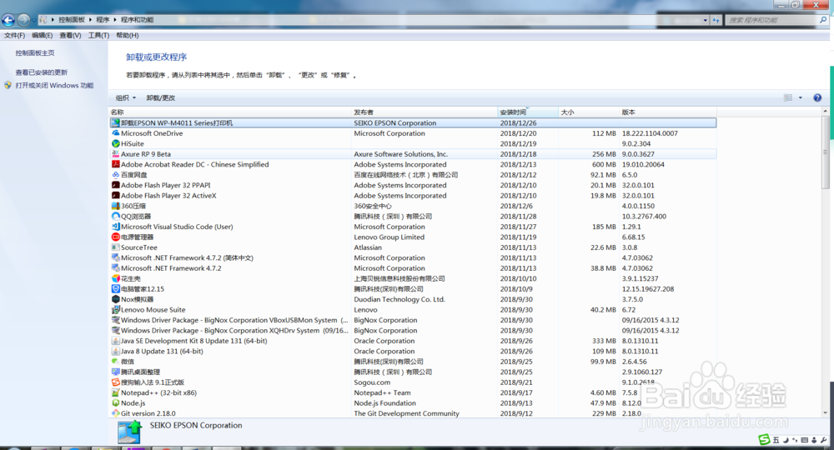The height and width of the screenshot is (450, 834).
Task: Open the 编辑(E) menu
Action: click(42, 36)
